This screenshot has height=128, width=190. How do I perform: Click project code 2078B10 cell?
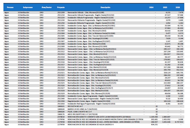61,117
